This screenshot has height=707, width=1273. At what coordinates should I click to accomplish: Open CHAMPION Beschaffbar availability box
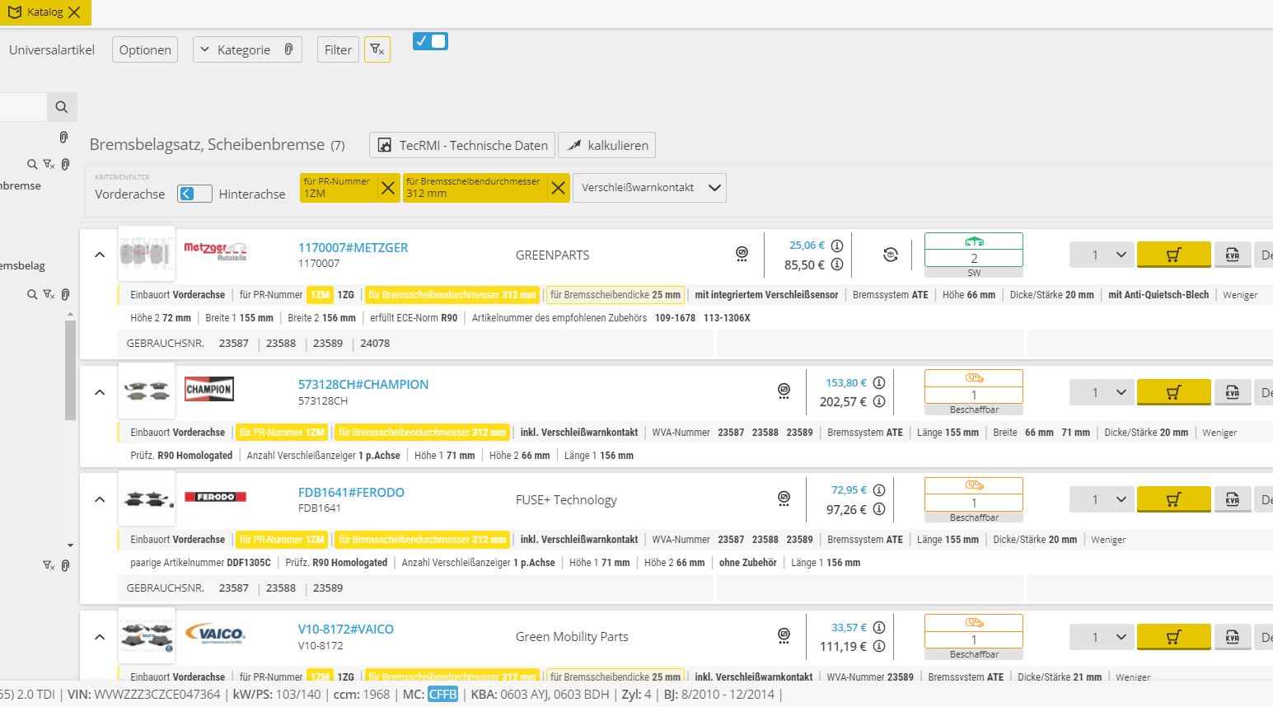pyautogui.click(x=974, y=392)
